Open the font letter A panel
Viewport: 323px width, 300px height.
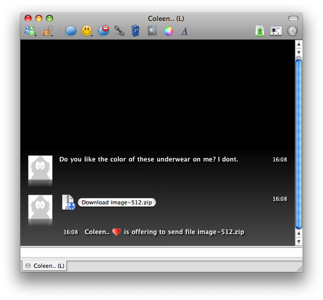(184, 31)
